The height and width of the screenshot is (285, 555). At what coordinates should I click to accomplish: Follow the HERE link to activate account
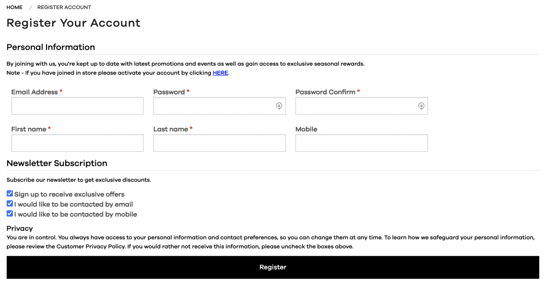tap(220, 73)
